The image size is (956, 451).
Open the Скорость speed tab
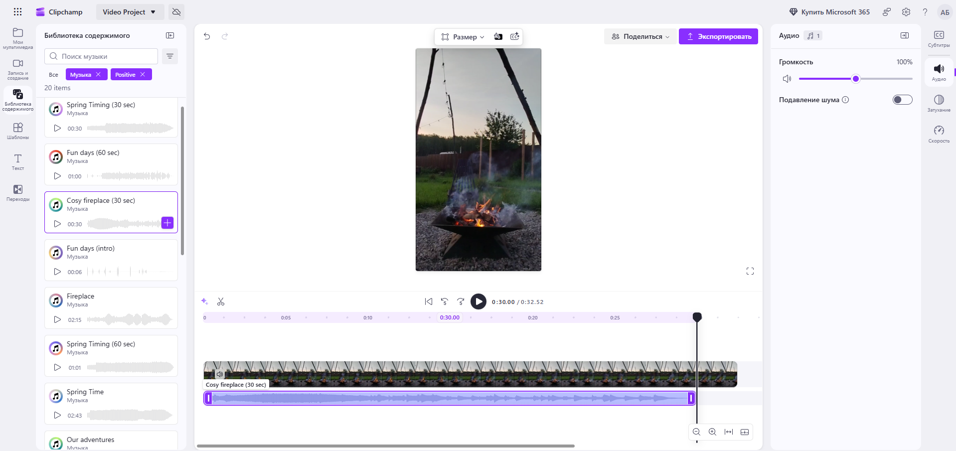click(939, 134)
